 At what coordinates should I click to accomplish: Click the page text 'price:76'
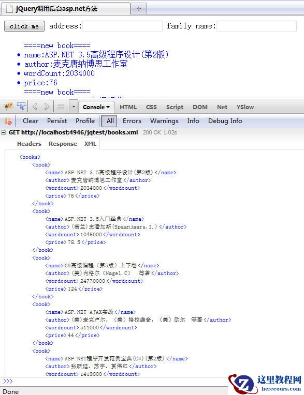40,83
